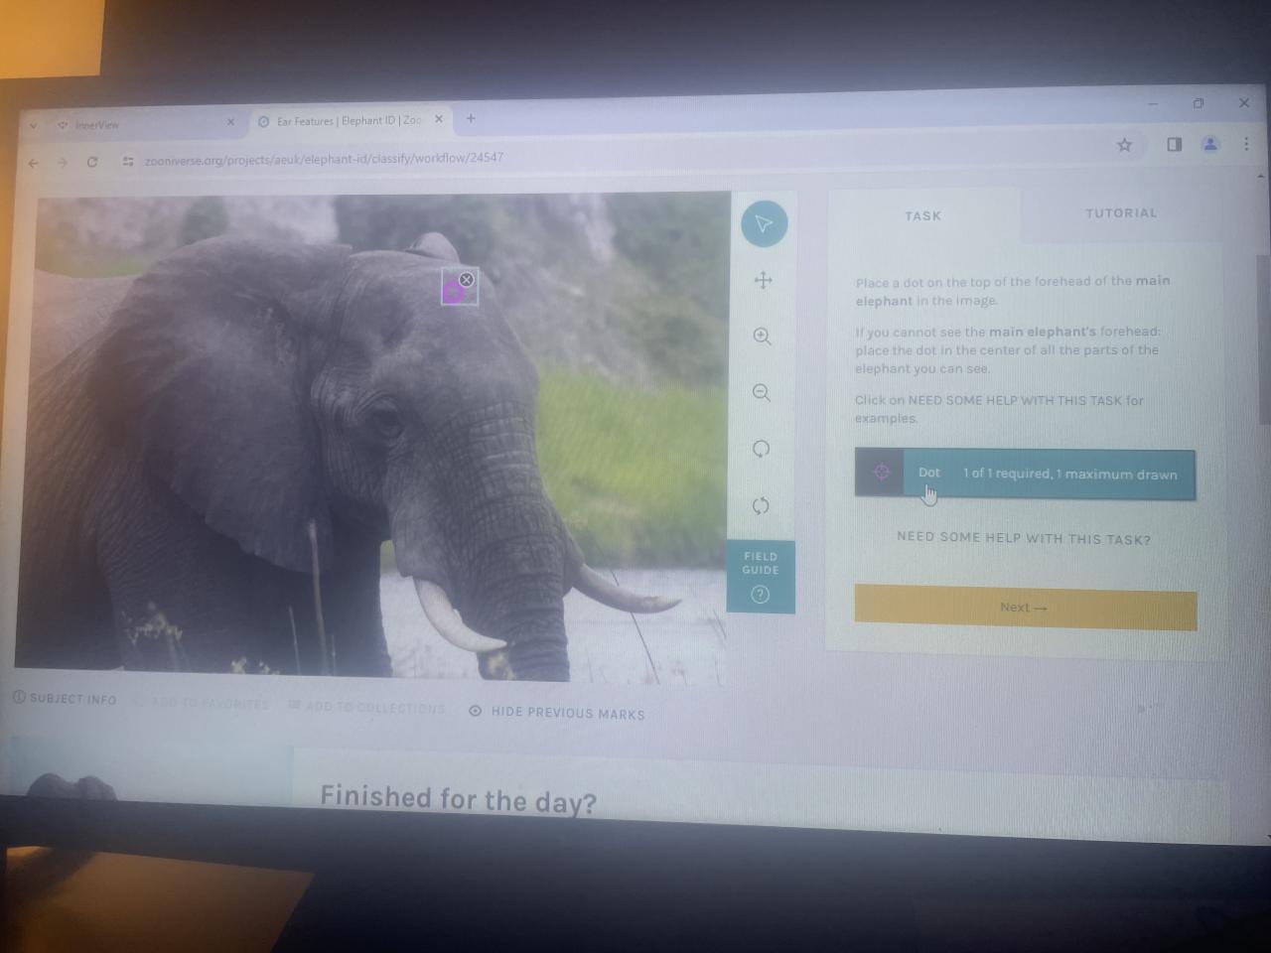Screen dimensions: 1271x953
Task: Click the 'Finished for the day?' heading
Action: point(458,799)
